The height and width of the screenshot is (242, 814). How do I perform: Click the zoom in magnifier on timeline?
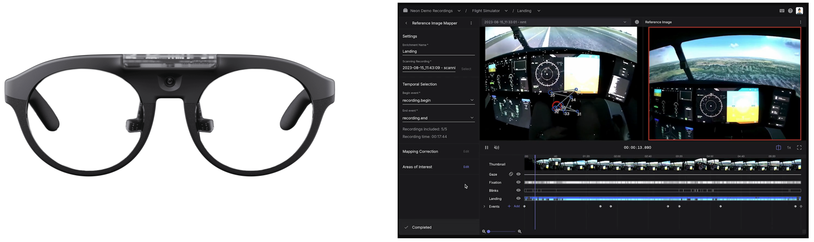click(x=520, y=231)
